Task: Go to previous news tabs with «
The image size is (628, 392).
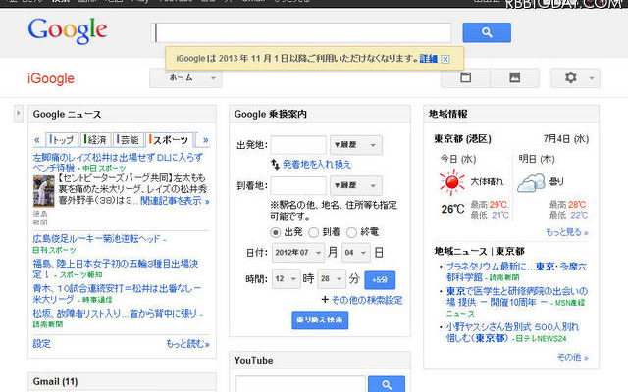Action: [37, 140]
